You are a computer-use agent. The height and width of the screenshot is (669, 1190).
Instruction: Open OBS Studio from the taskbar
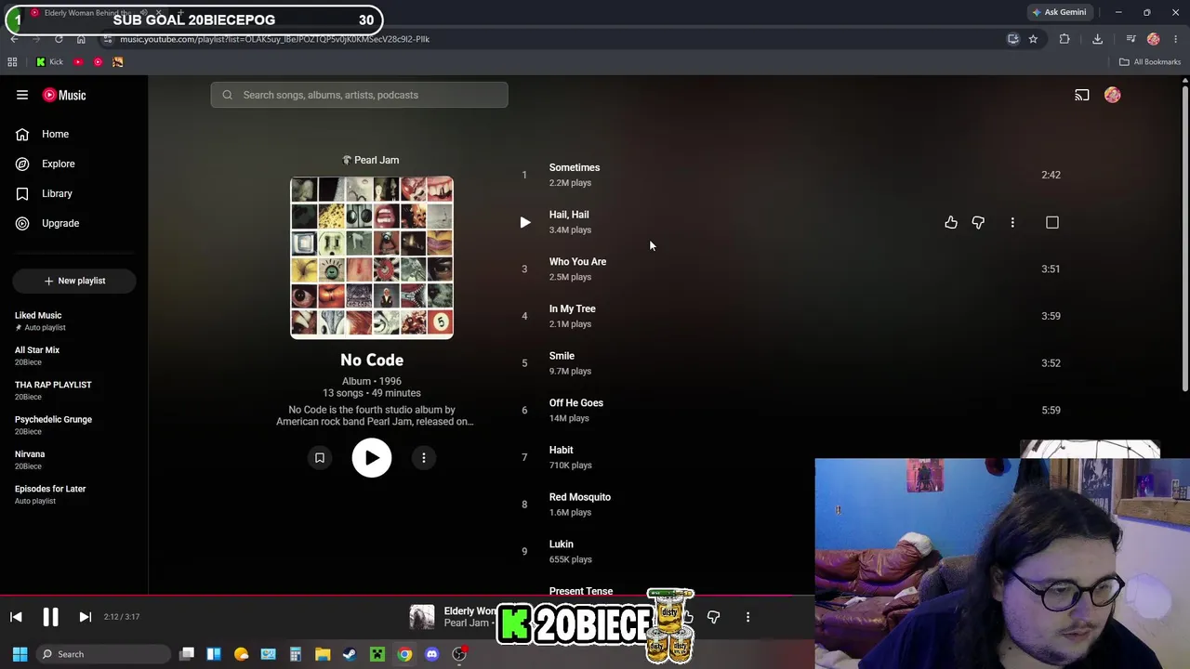point(459,654)
